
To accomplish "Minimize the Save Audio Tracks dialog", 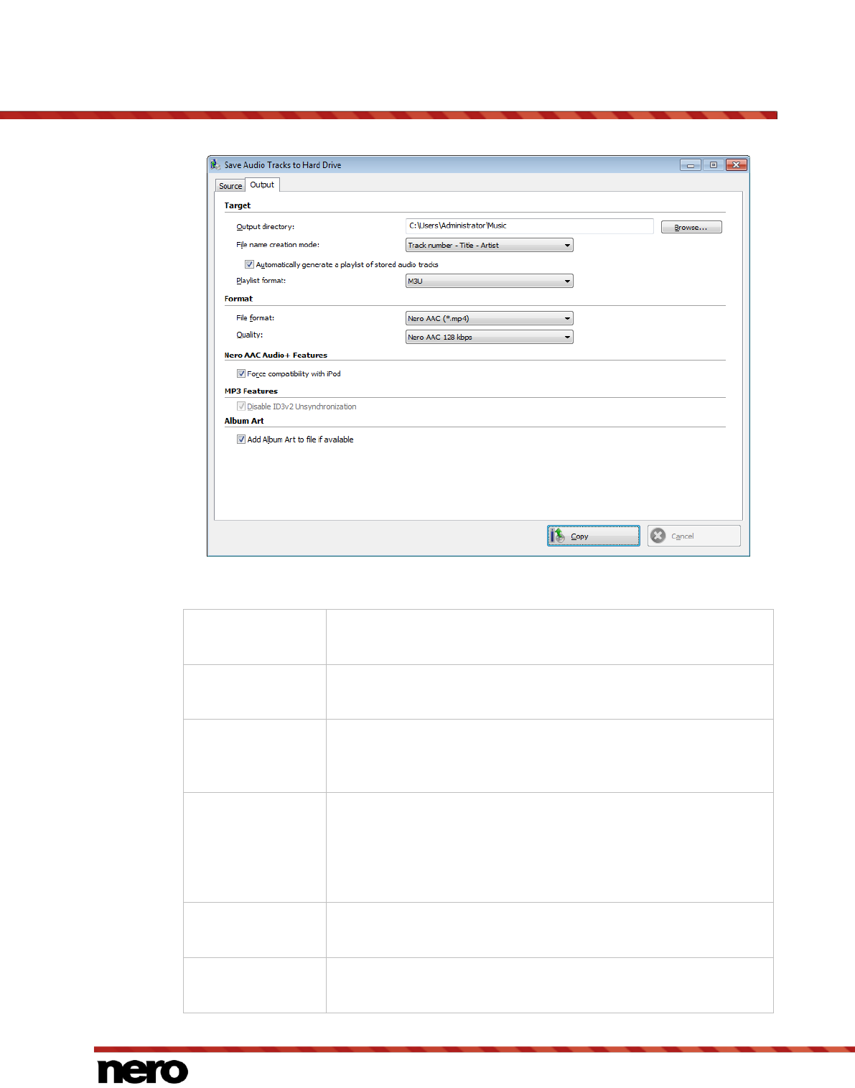I will (x=690, y=165).
